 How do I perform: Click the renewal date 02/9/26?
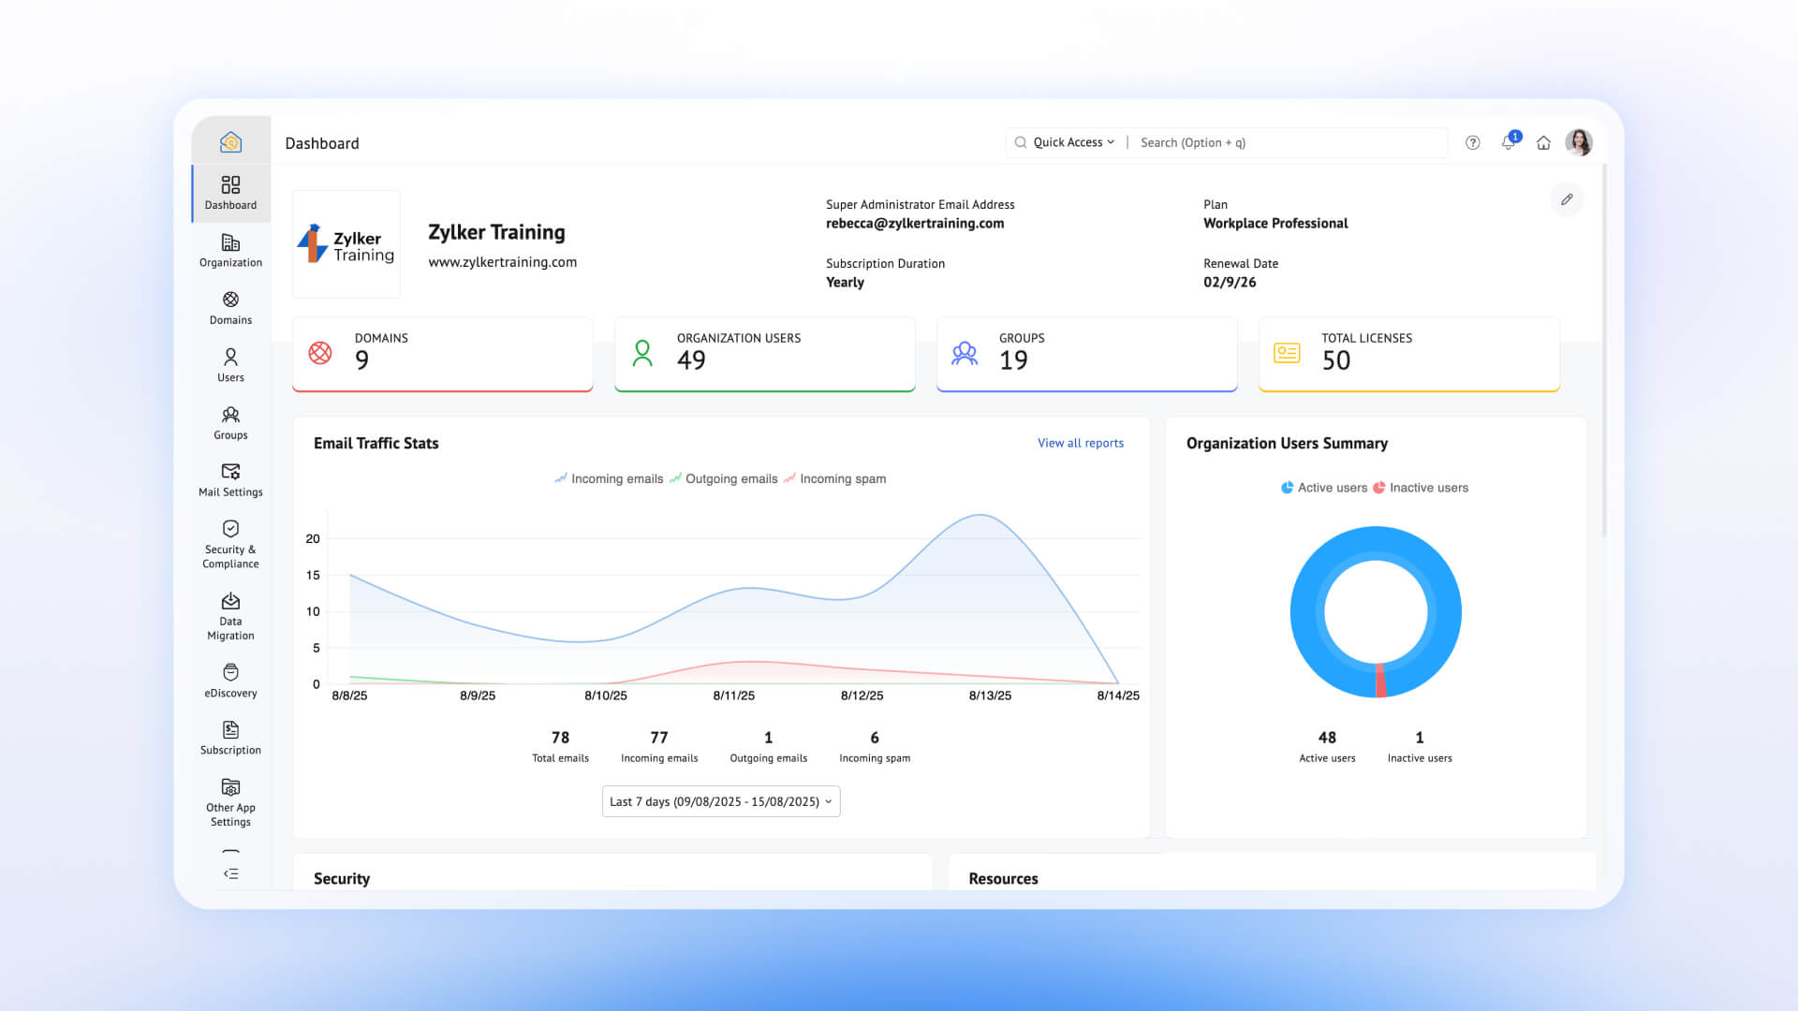1230,282
